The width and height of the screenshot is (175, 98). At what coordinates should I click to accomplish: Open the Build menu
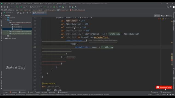pos(42,4)
